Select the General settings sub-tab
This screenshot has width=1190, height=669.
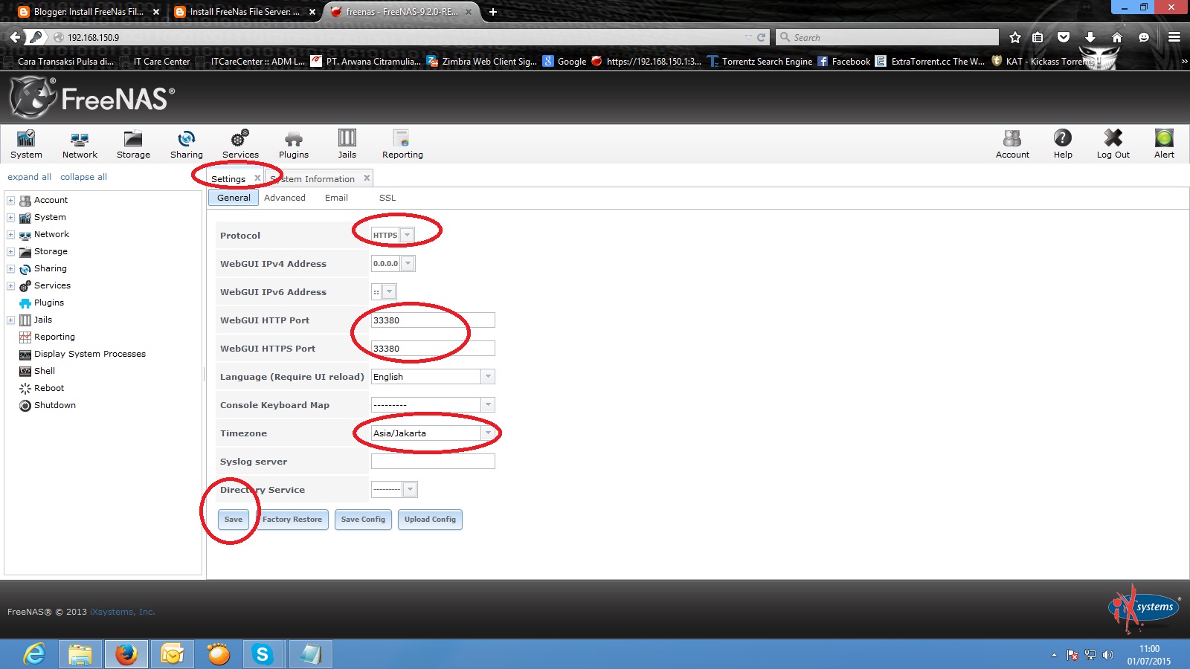pos(234,198)
